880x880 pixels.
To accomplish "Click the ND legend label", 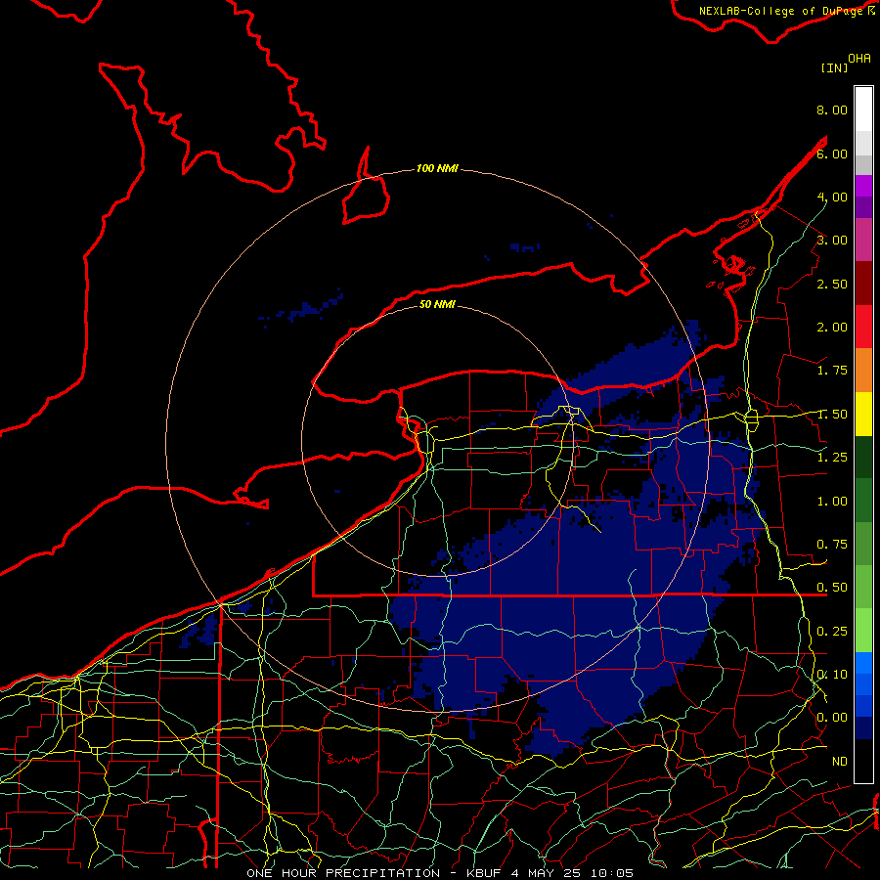I will coord(840,762).
